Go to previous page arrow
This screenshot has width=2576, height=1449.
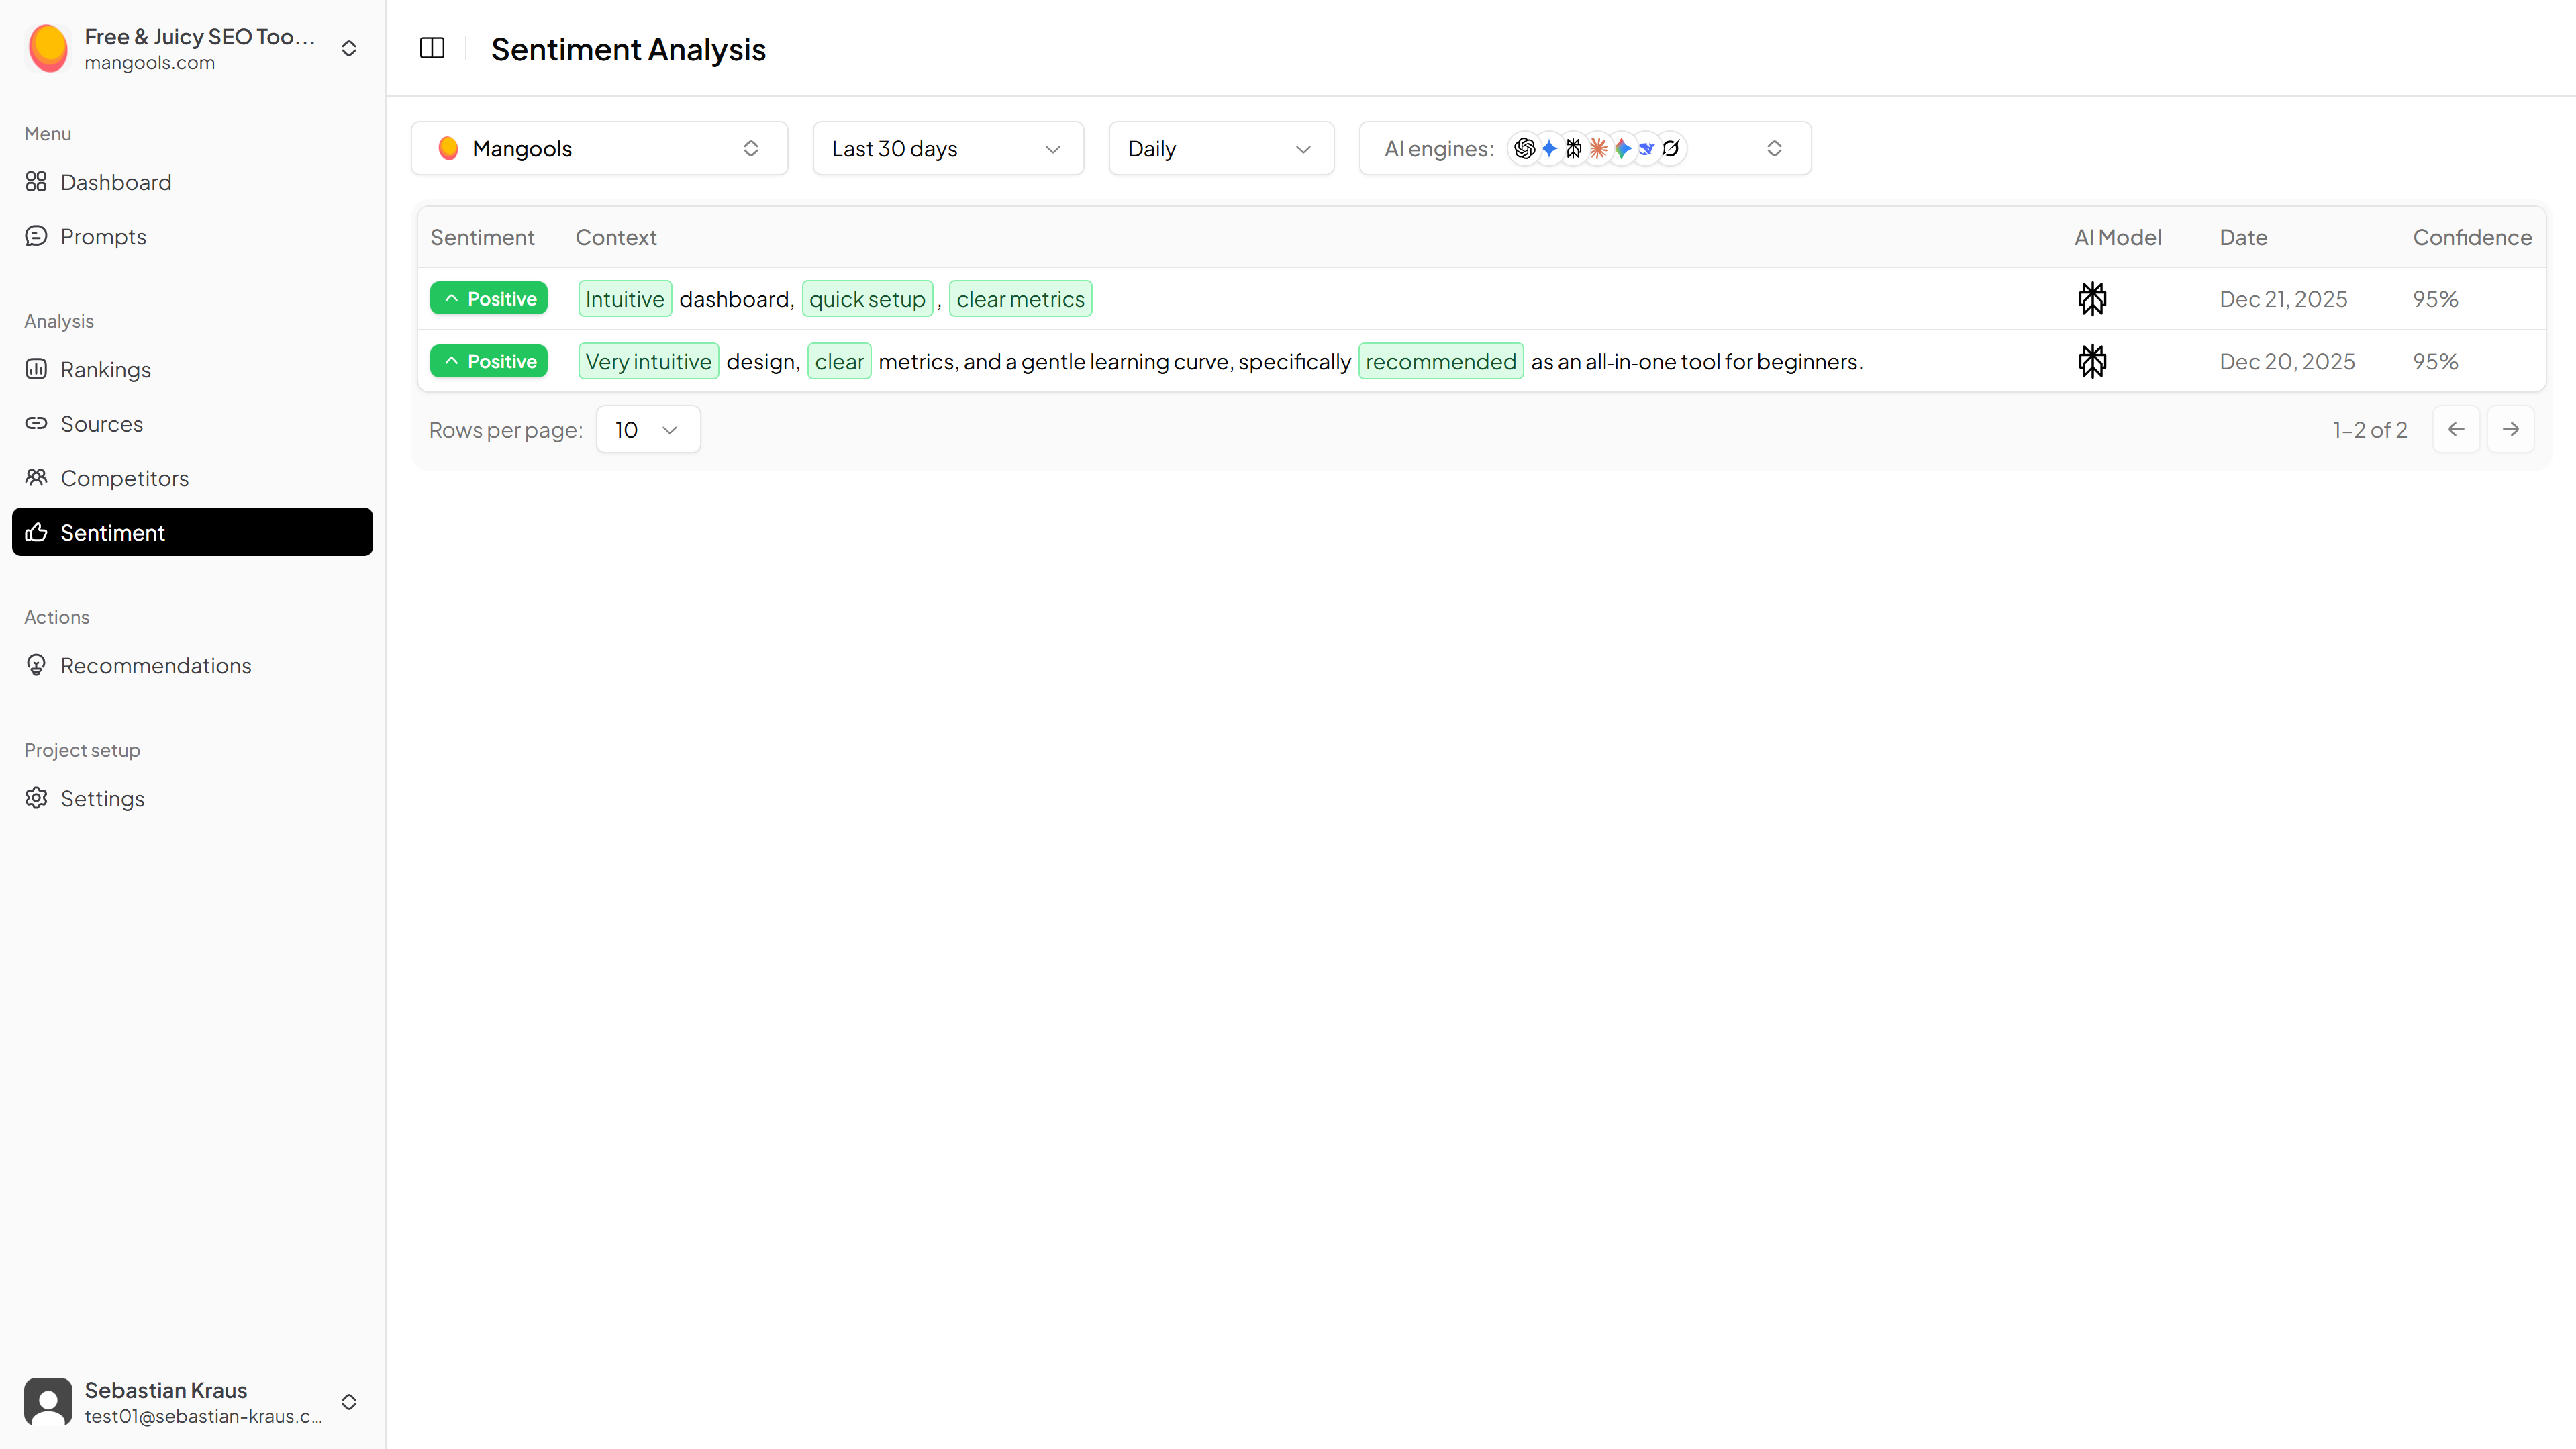2455,429
